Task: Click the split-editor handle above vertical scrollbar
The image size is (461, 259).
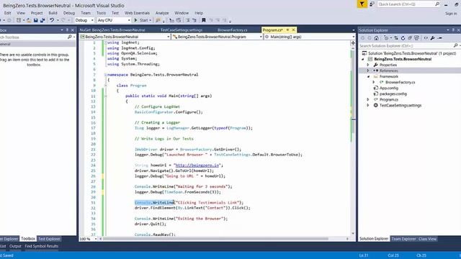Action: [x=353, y=43]
